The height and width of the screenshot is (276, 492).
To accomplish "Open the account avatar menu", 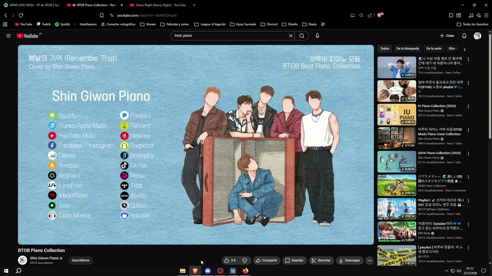I will pyautogui.click(x=477, y=36).
